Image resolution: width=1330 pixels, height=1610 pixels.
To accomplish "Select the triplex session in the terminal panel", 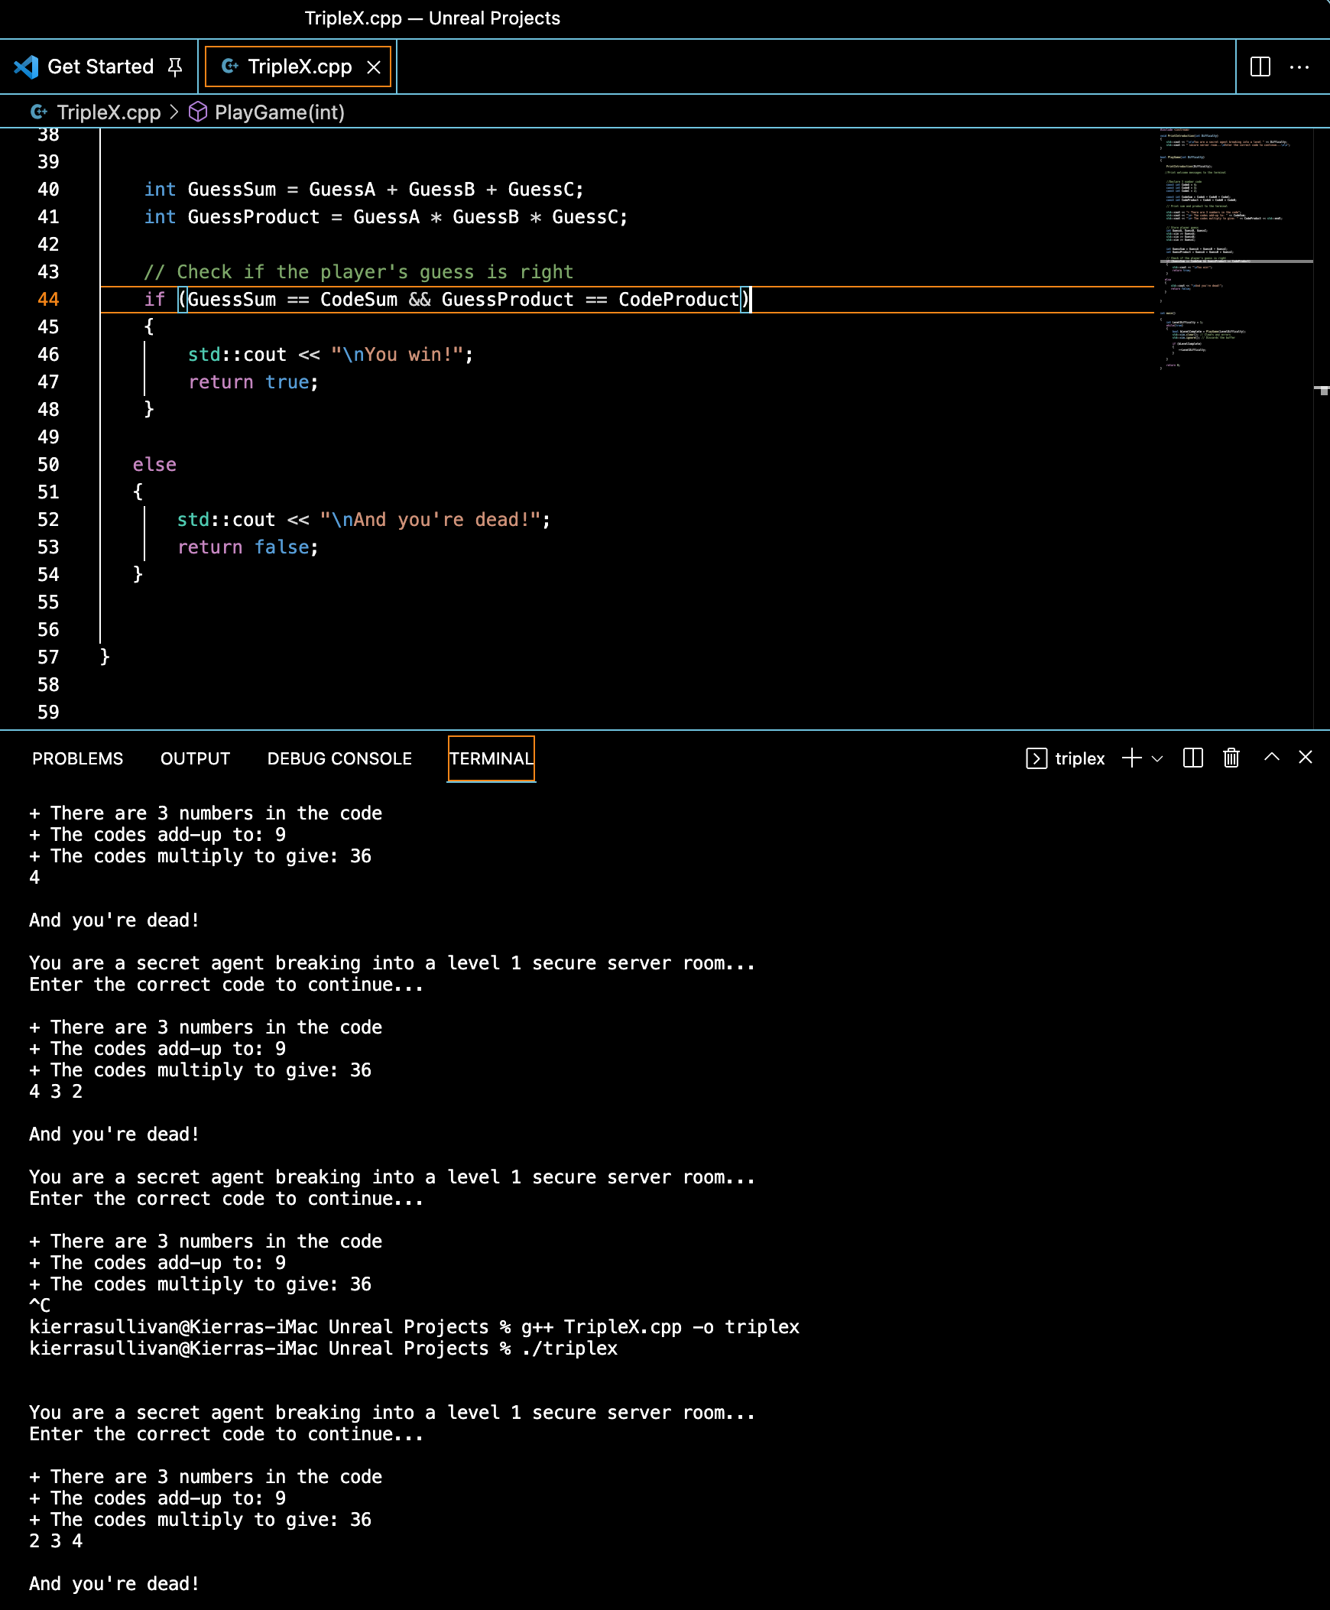I will tap(1080, 758).
